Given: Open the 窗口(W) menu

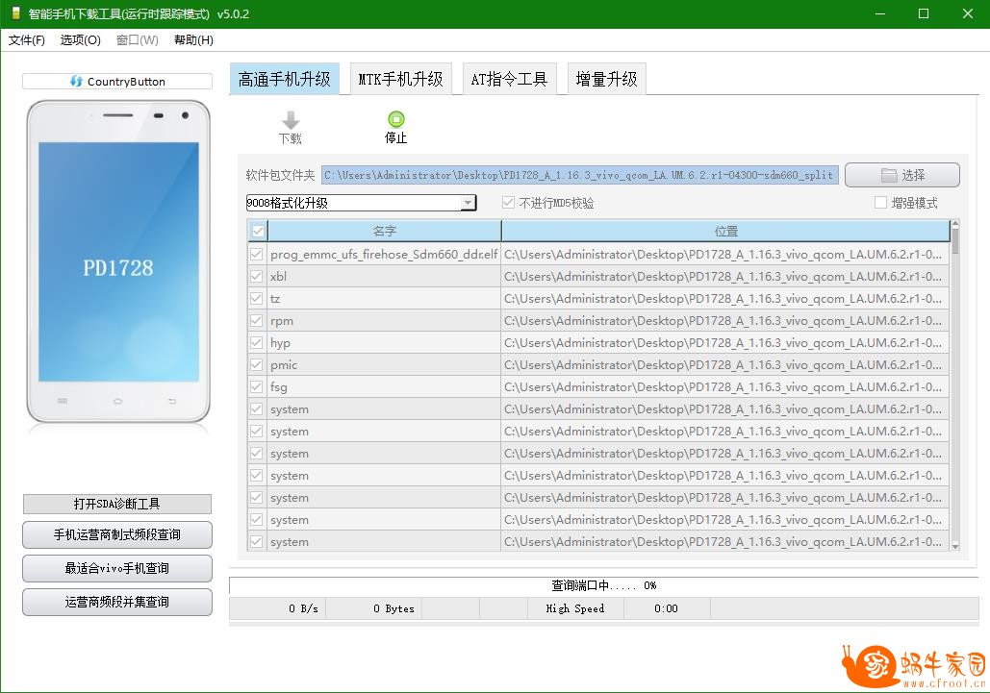Looking at the screenshot, I should [x=137, y=39].
